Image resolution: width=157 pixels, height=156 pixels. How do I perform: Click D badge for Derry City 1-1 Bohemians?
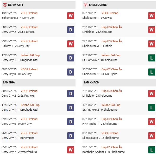click(x=71, y=136)
